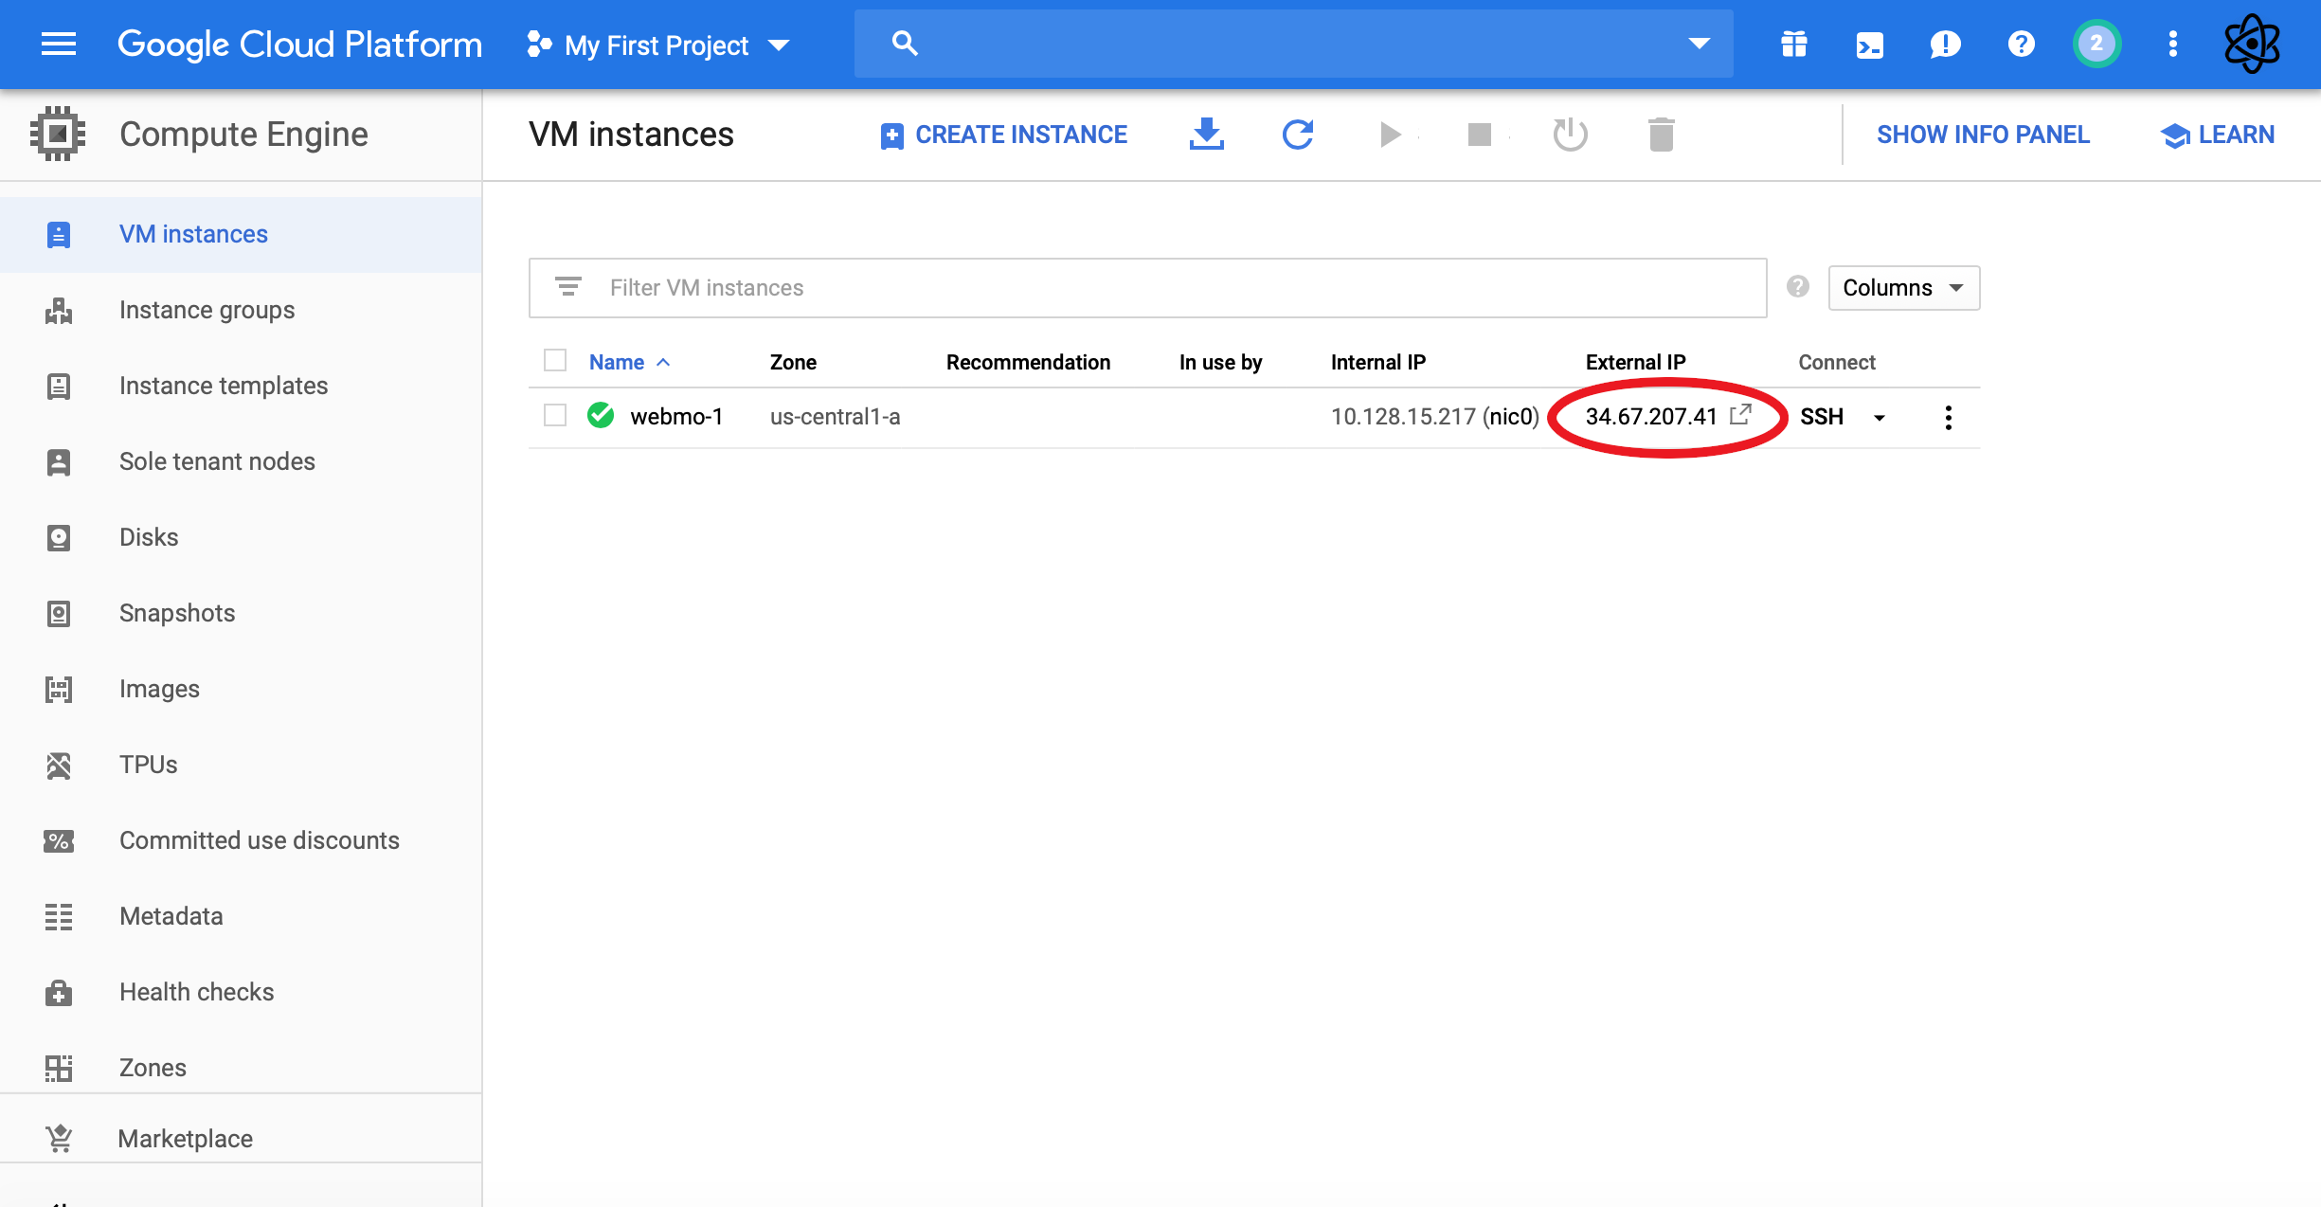2321x1207 pixels.
Task: Open Marketplace in sidebar
Action: pos(241,1138)
